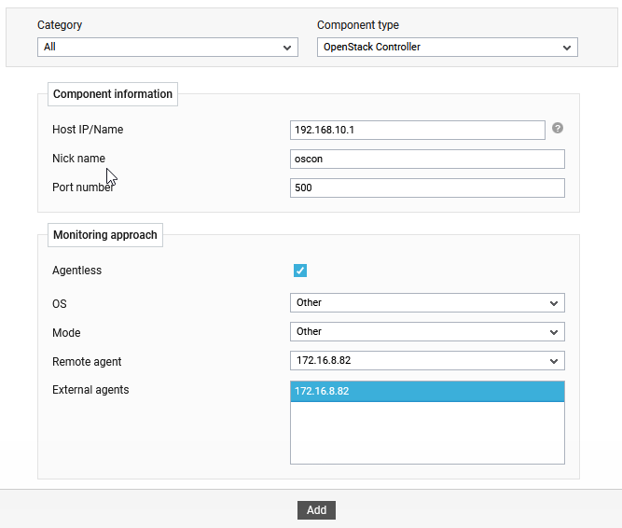The image size is (622, 528).
Task: Uncheck the Agentless checkbox
Action: pyautogui.click(x=300, y=271)
